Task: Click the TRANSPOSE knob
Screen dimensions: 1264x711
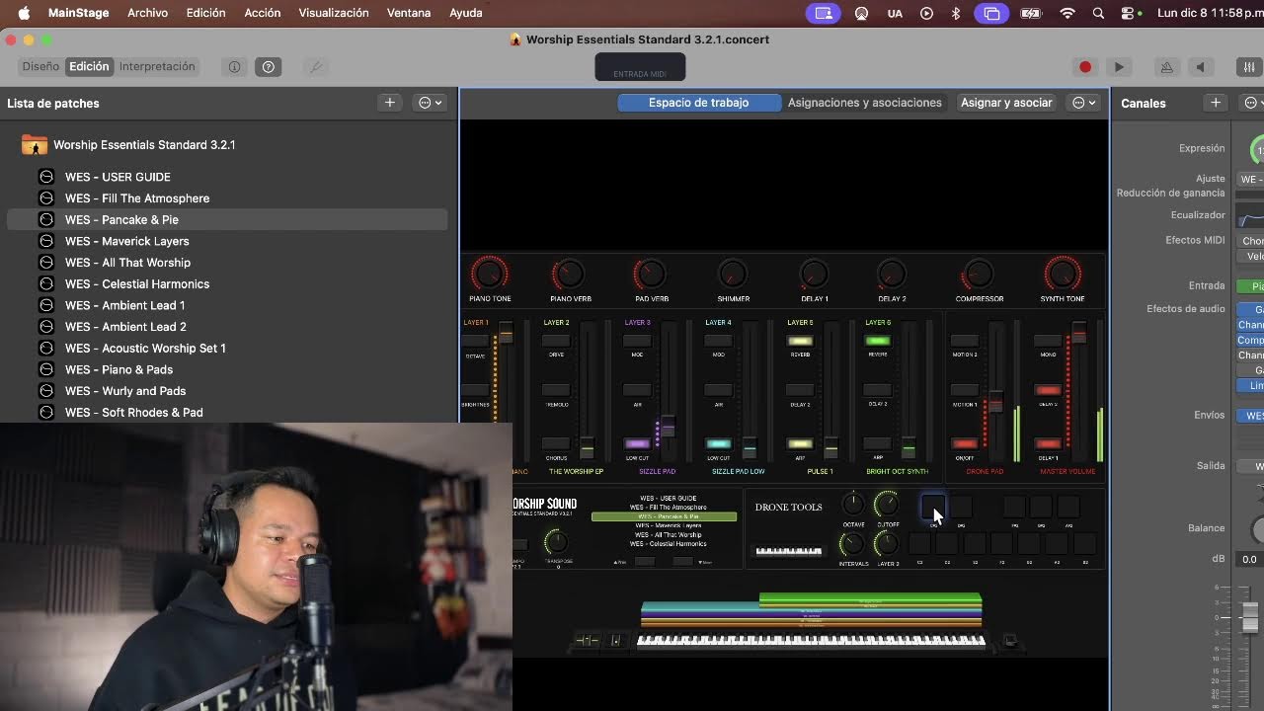Action: click(556, 541)
